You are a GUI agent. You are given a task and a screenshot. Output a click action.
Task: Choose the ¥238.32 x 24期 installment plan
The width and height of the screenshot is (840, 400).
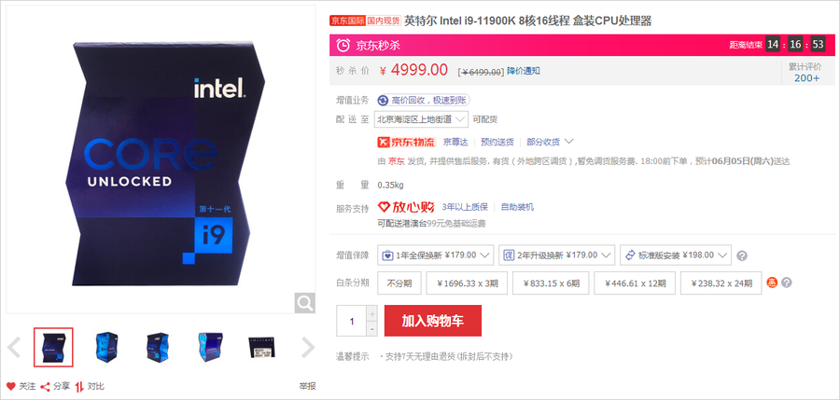[x=721, y=283]
